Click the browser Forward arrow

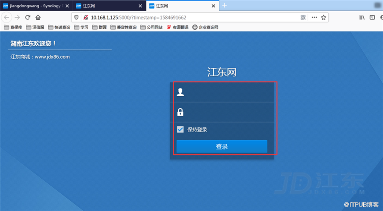[17, 17]
